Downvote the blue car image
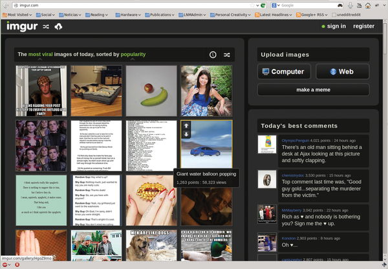The height and width of the screenshot is (269, 388). pos(186,134)
